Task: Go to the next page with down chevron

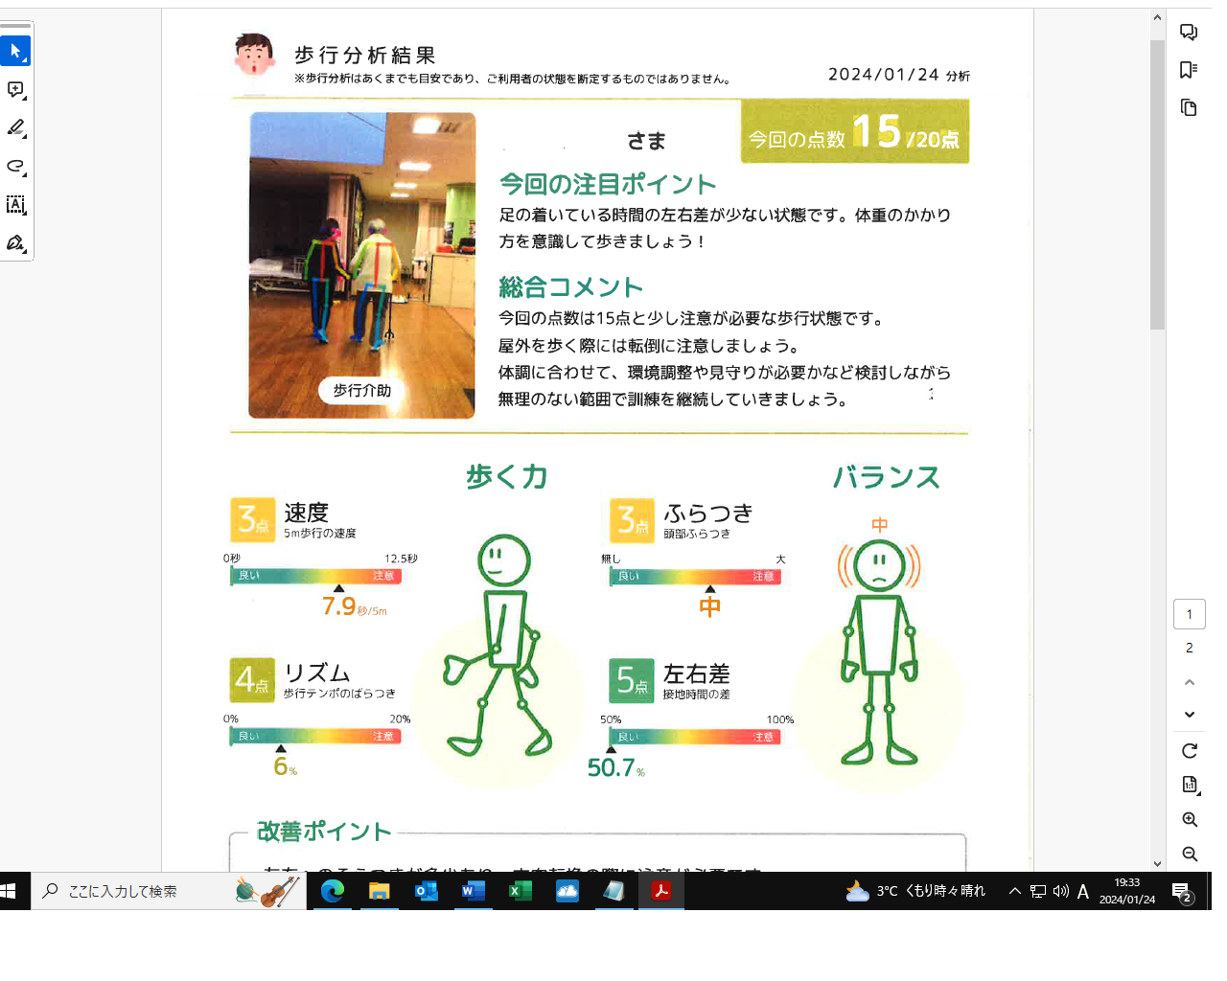Action: pyautogui.click(x=1189, y=715)
